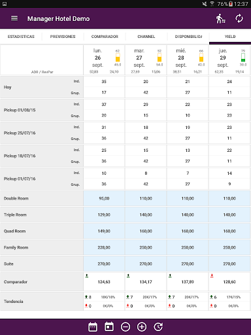251x335 pixels.
Task: Switch to the PREVISIONES tab
Action: [63, 37]
